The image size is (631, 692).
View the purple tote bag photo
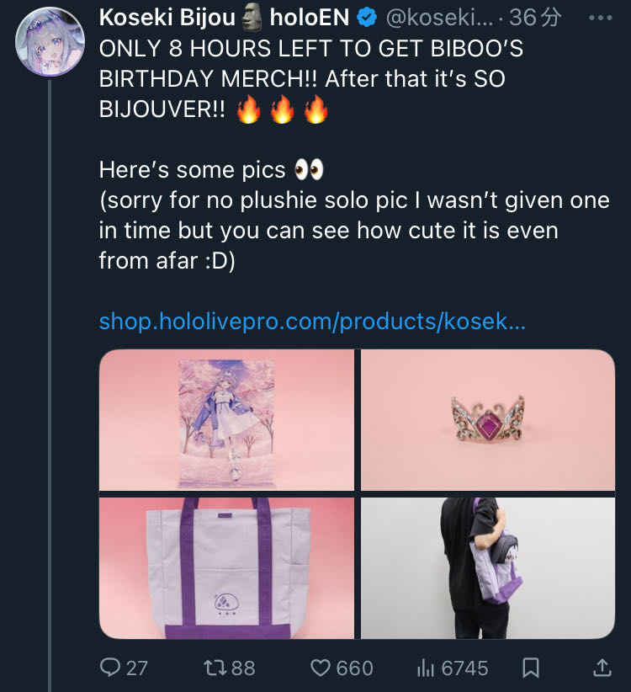[x=226, y=568]
